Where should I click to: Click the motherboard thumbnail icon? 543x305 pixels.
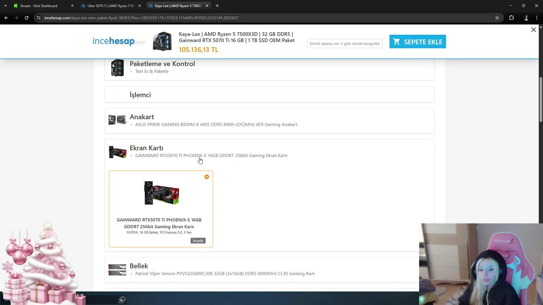click(x=118, y=120)
